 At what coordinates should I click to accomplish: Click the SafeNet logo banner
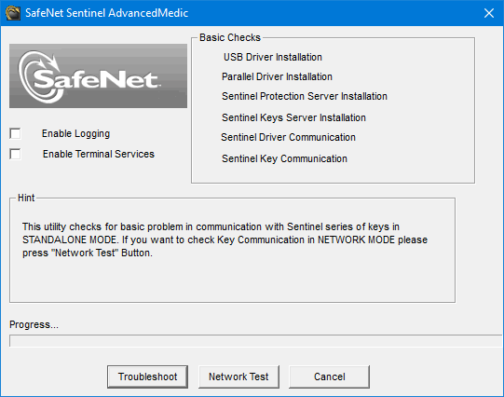pyautogui.click(x=98, y=75)
